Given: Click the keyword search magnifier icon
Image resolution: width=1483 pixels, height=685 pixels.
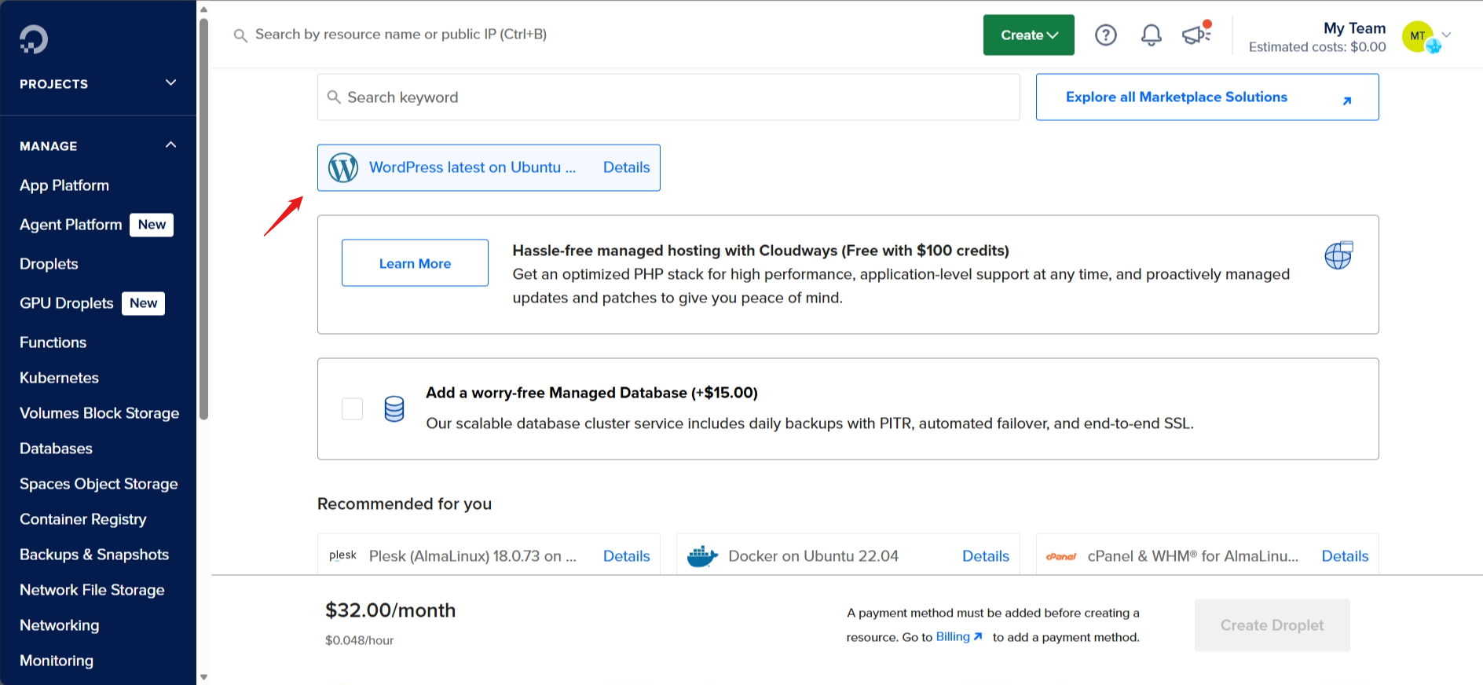Looking at the screenshot, I should (334, 97).
